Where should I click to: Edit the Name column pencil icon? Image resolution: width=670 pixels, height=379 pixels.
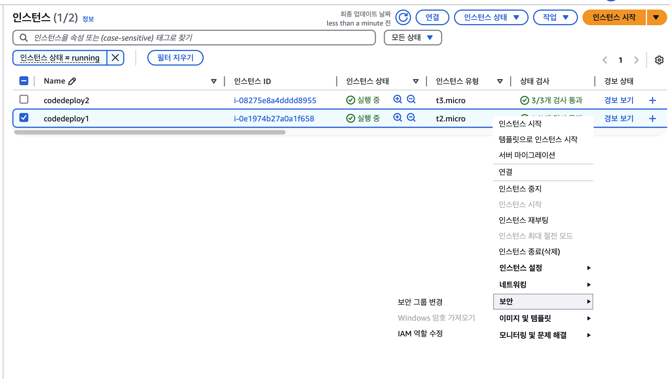(72, 81)
